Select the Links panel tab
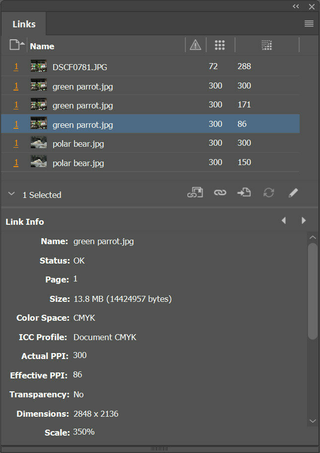This screenshot has width=320, height=453. click(x=24, y=24)
